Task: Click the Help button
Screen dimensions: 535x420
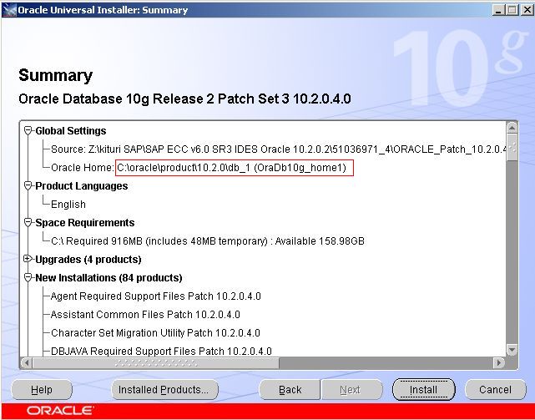Action: pos(42,390)
